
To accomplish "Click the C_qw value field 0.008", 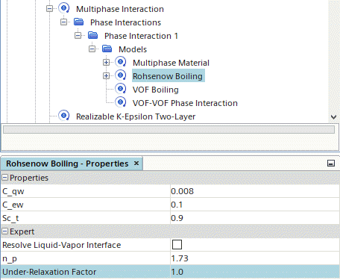I will [255, 191].
